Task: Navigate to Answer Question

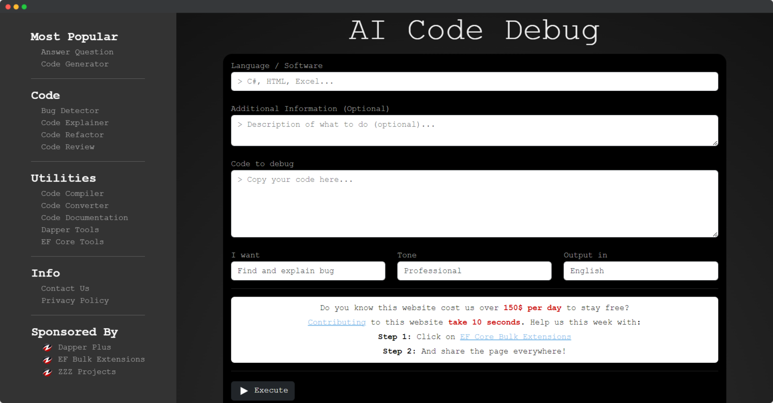Action: pos(77,52)
